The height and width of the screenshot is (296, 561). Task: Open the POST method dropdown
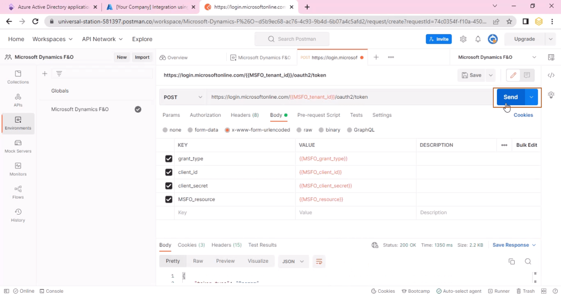183,97
